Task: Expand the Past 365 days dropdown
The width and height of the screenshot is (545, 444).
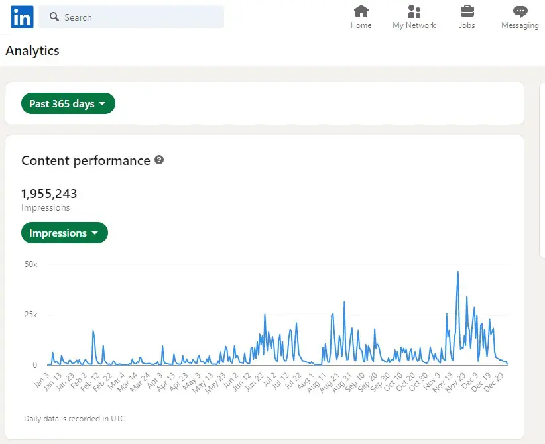Action: (x=68, y=103)
